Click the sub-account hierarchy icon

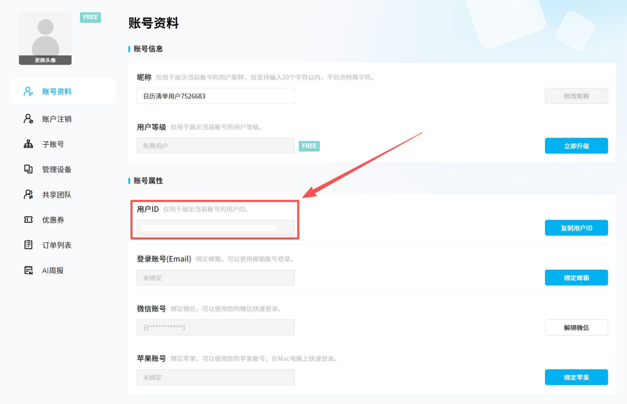[x=28, y=144]
